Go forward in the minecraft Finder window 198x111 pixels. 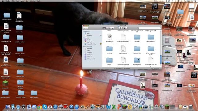point(87,28)
